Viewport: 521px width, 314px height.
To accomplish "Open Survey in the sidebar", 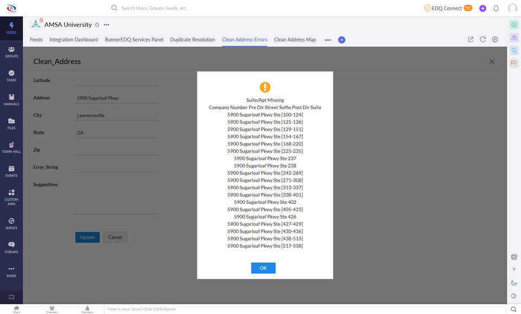I will tap(11, 224).
